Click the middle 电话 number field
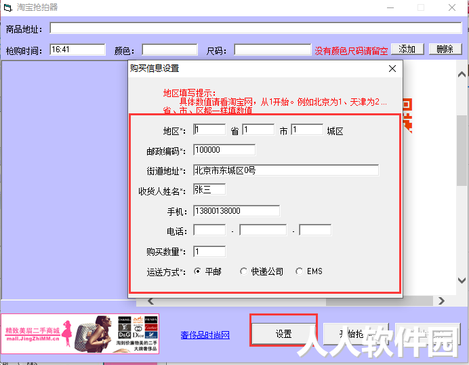This screenshot has height=365, width=469. [263, 230]
